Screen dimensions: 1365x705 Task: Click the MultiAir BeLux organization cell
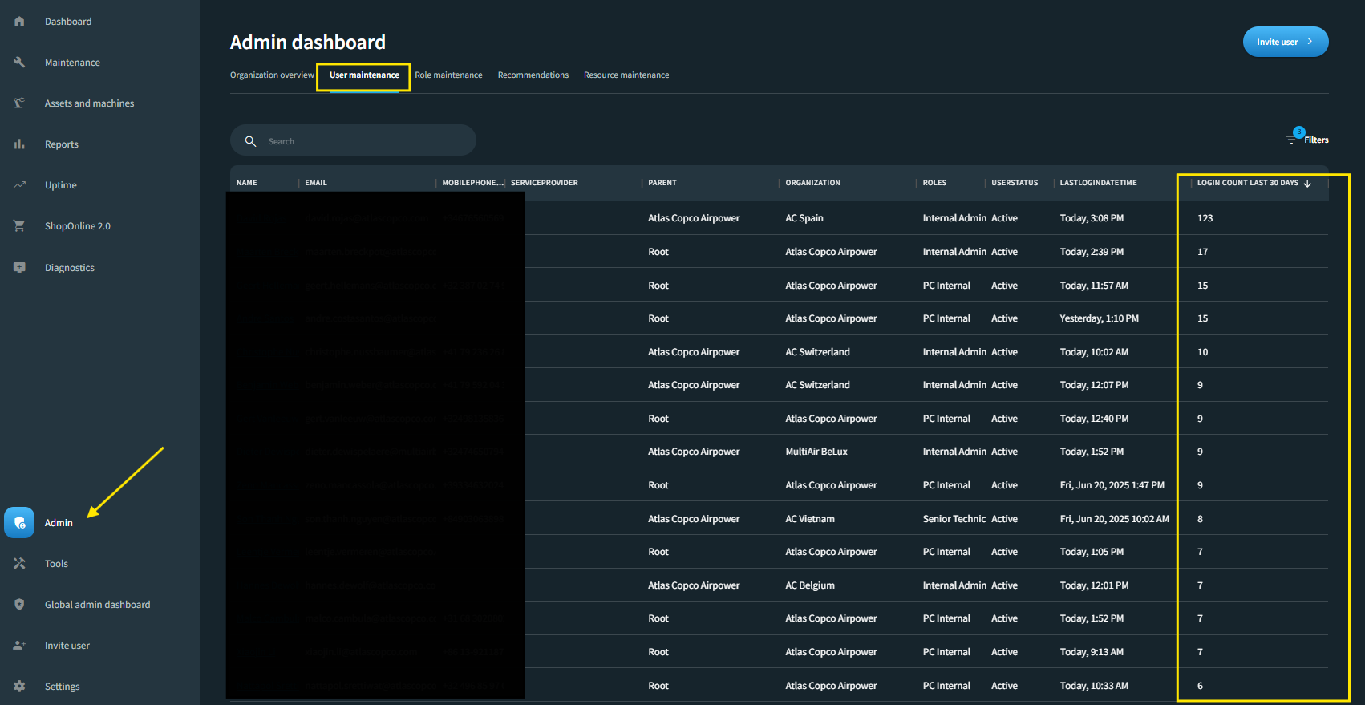tap(816, 452)
